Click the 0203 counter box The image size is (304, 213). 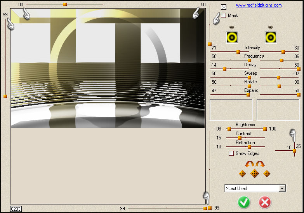16,209
